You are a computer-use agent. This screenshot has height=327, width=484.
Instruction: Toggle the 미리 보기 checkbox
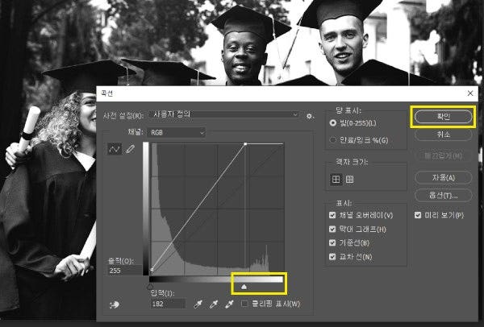[418, 215]
